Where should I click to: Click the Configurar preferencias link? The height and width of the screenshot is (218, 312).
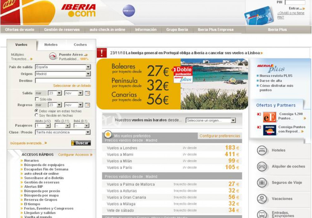(x=220, y=136)
